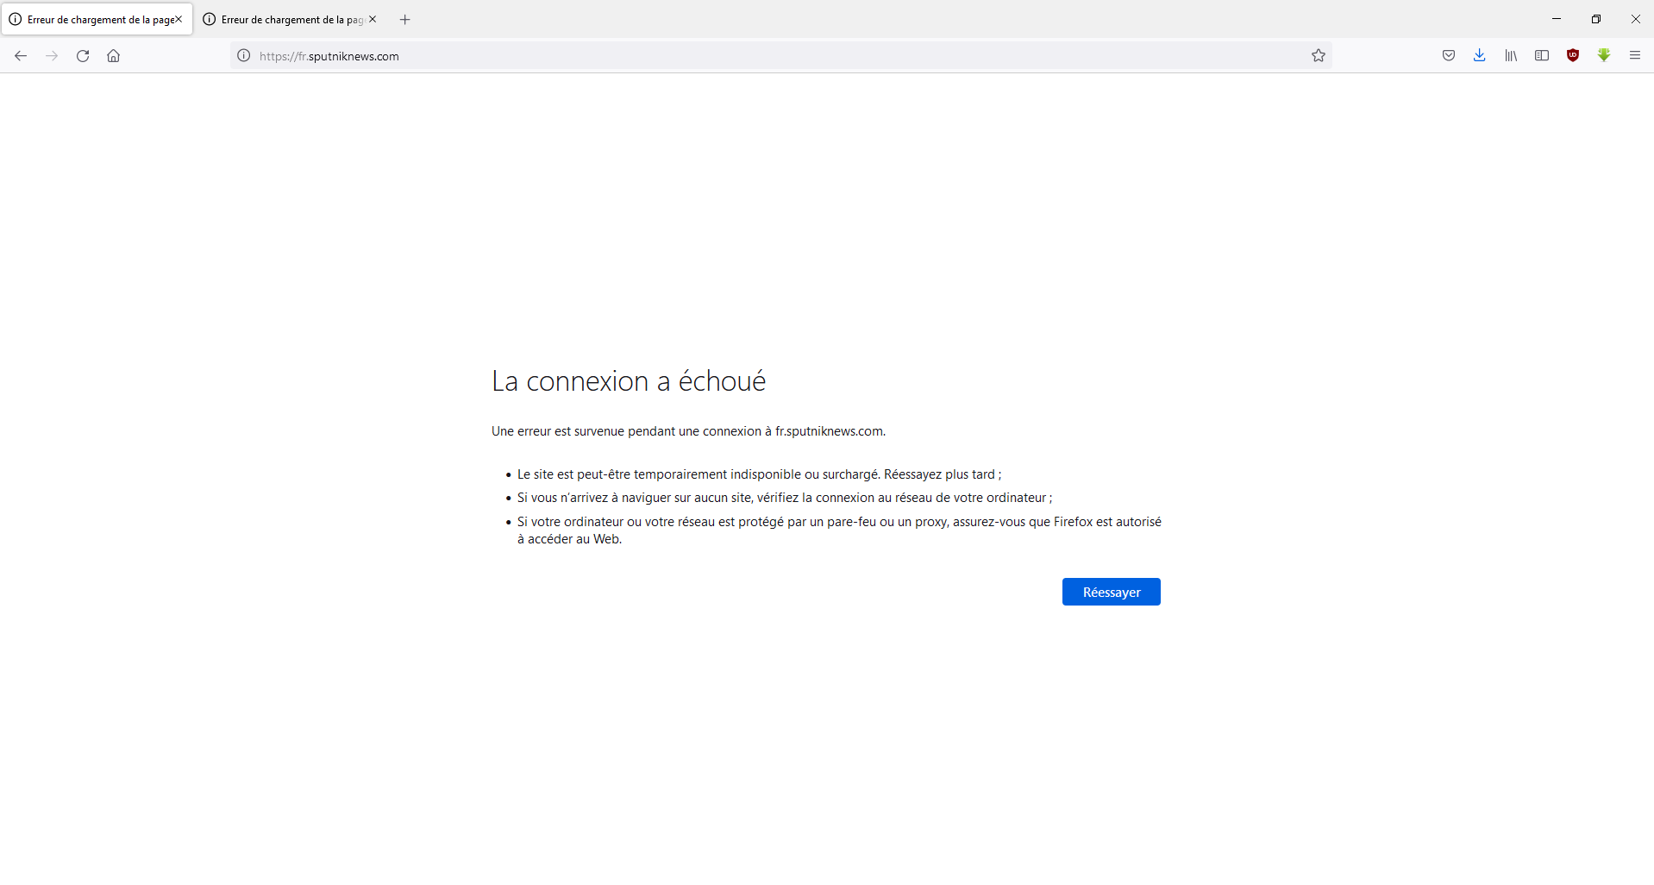Click bullet about pare-feu ou un proxy
The width and height of the screenshot is (1654, 885).
[x=839, y=530]
